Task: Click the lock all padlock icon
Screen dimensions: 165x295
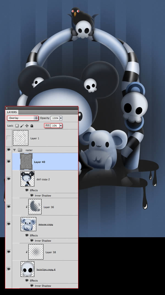Action: (32, 126)
